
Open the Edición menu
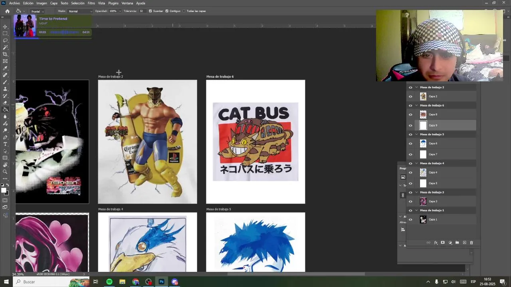point(28,3)
